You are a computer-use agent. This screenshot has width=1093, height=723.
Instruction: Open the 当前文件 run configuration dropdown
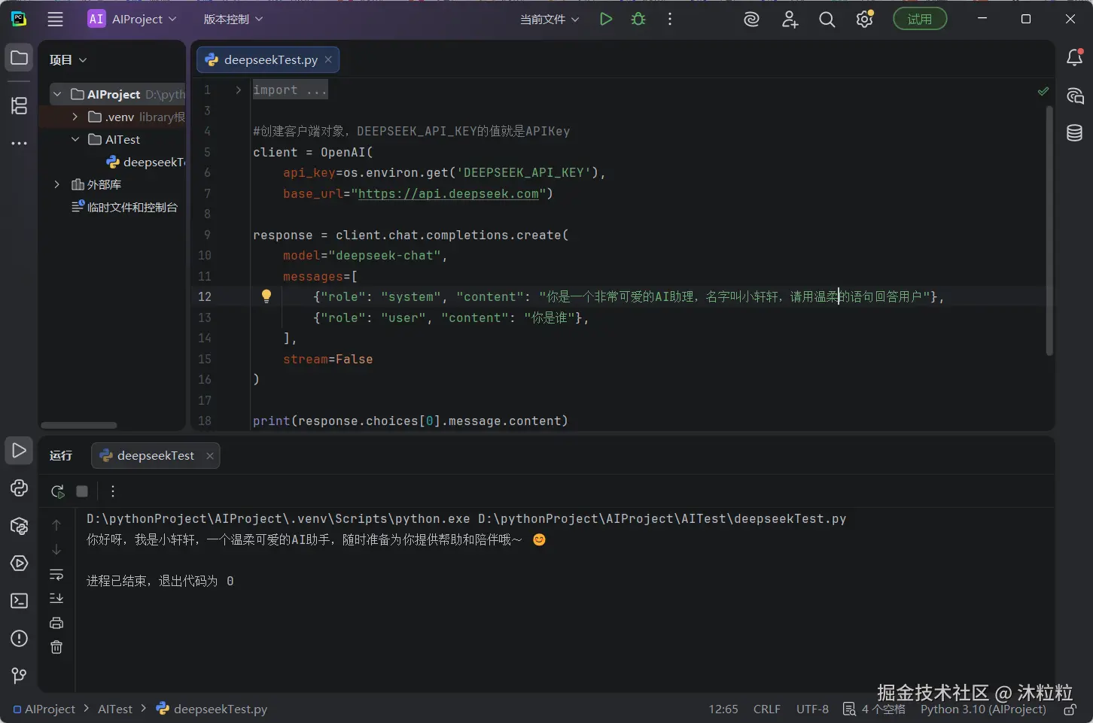pos(550,20)
